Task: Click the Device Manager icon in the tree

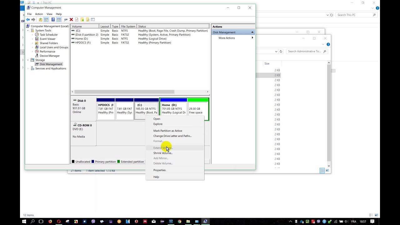Action: 37,56
